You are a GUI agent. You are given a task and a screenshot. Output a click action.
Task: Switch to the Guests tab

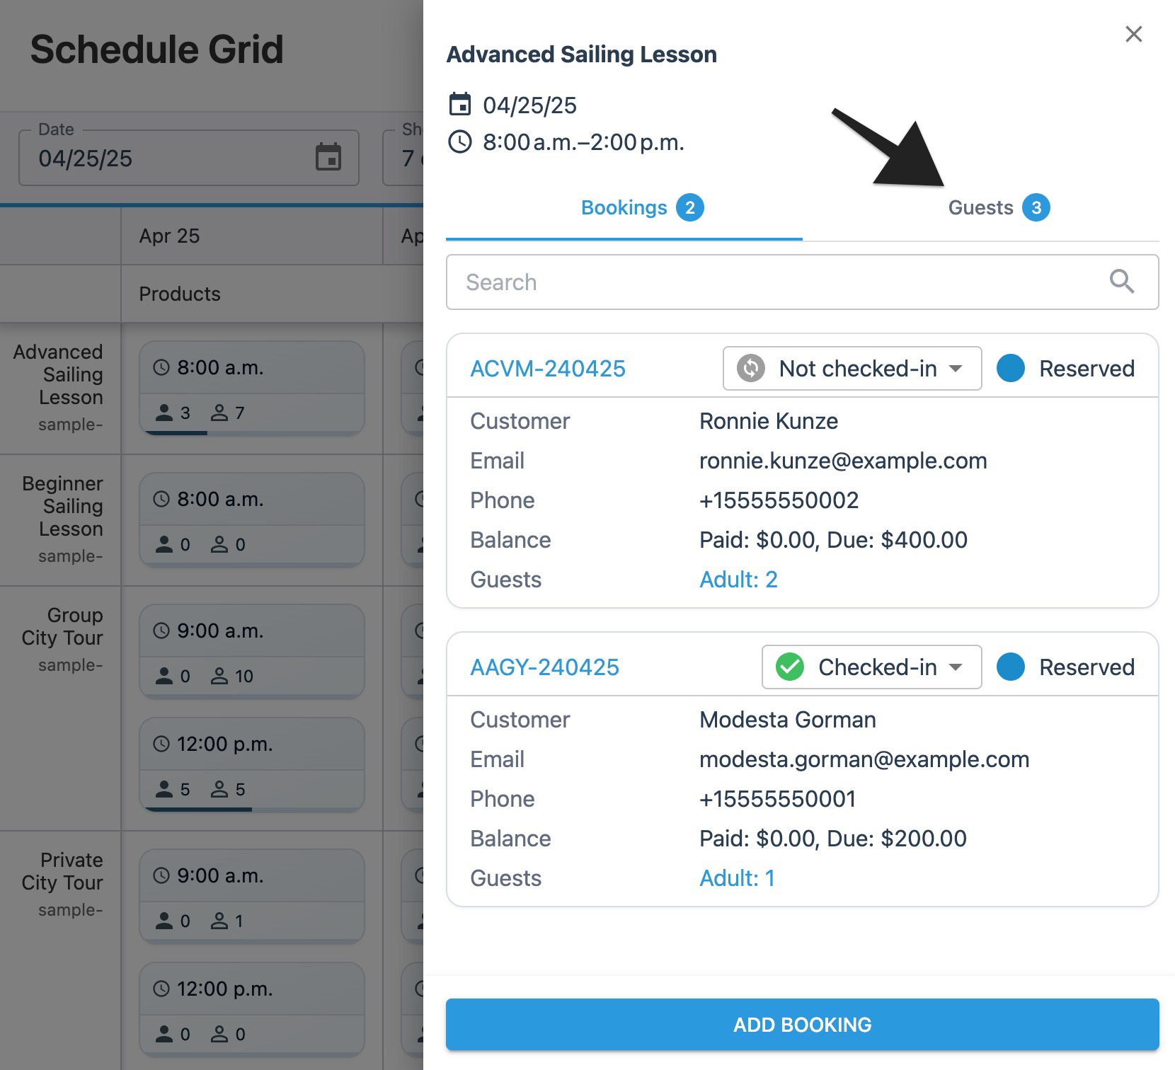pyautogui.click(x=999, y=207)
